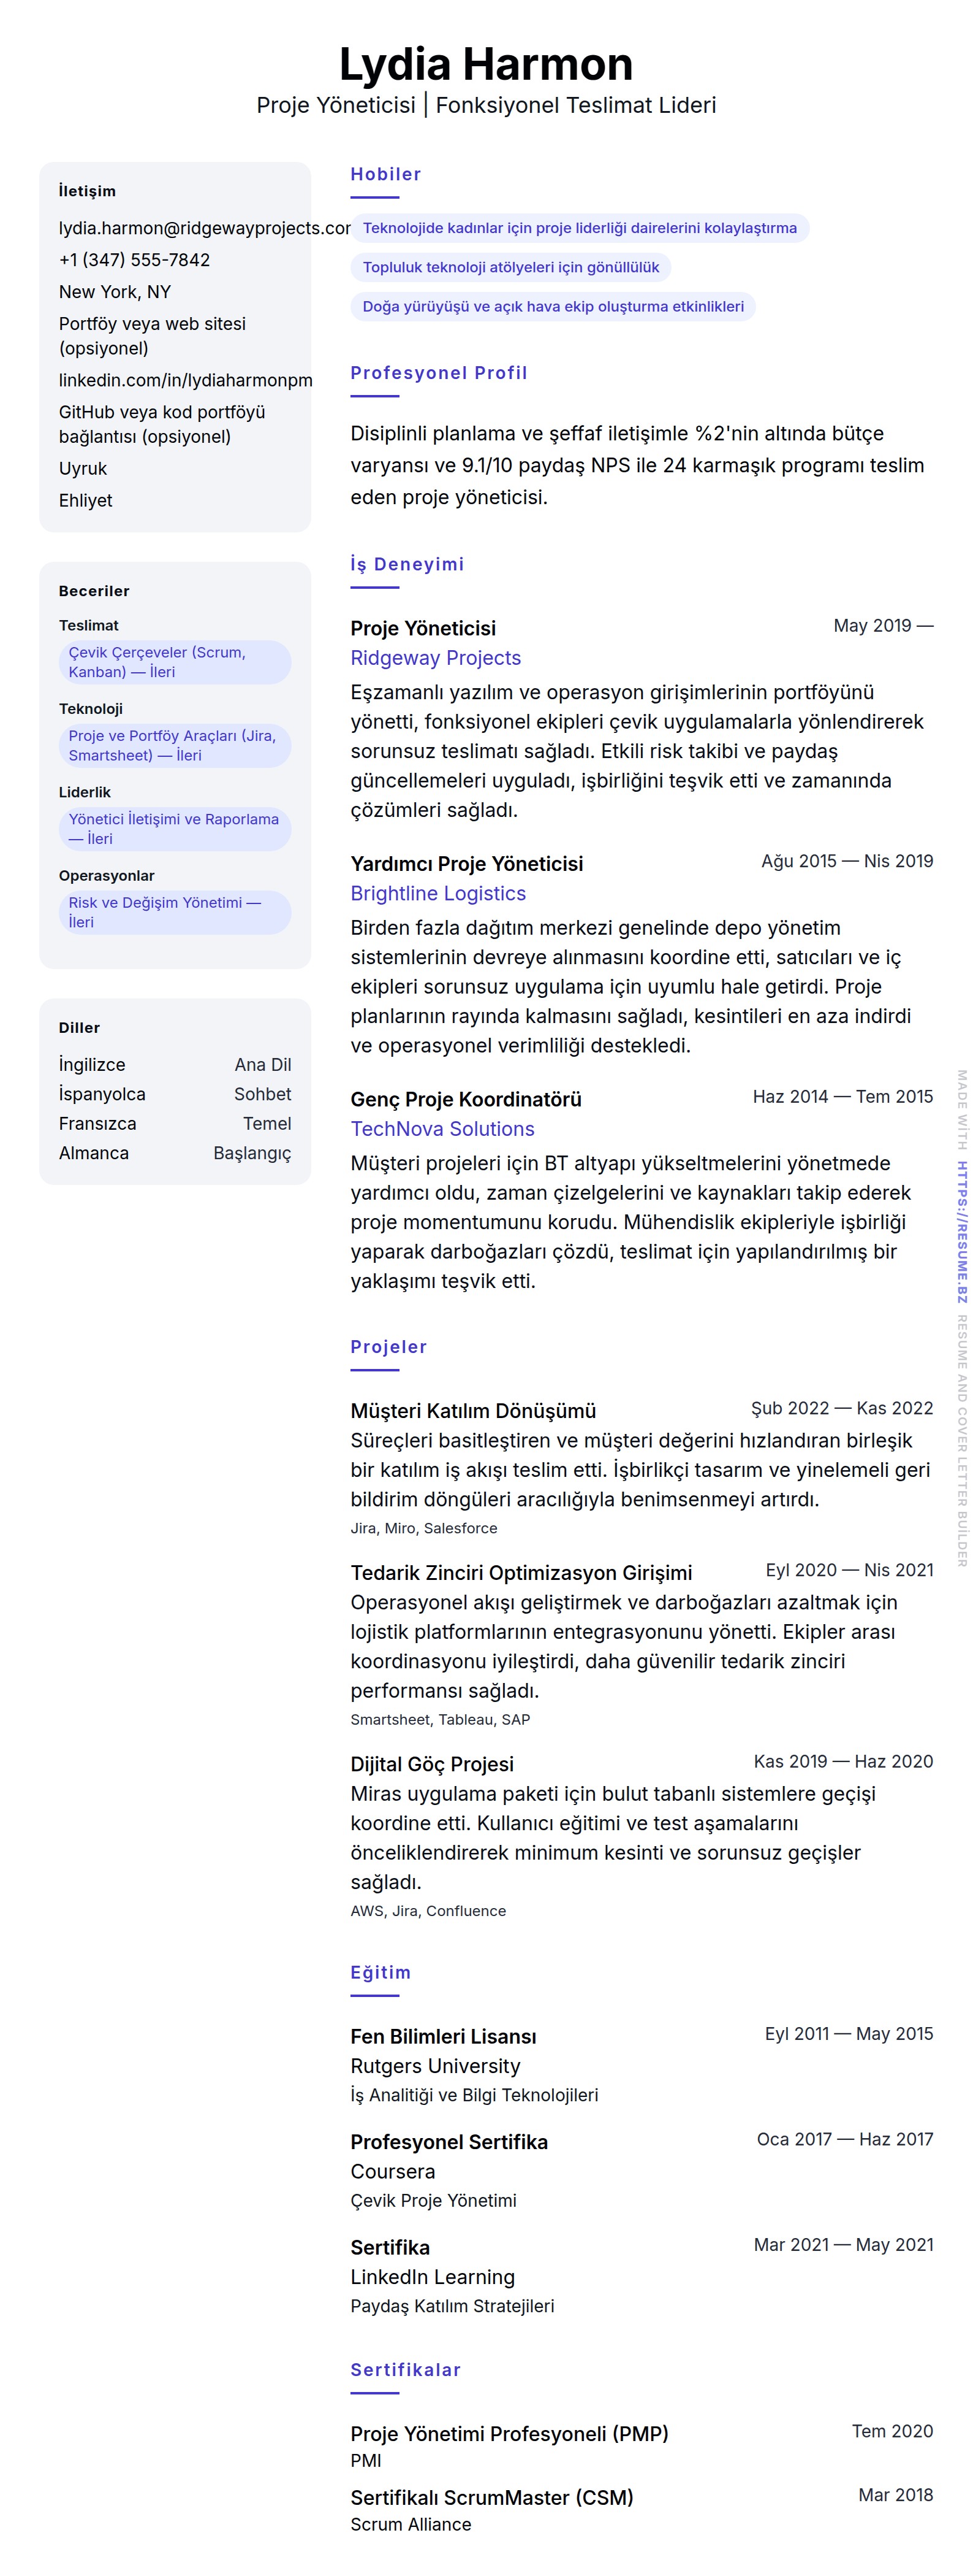973x2576 pixels.
Task: Click the 'Çevik Çerçeveler (Scrum, Kanban)' skill tag
Action: [x=175, y=662]
